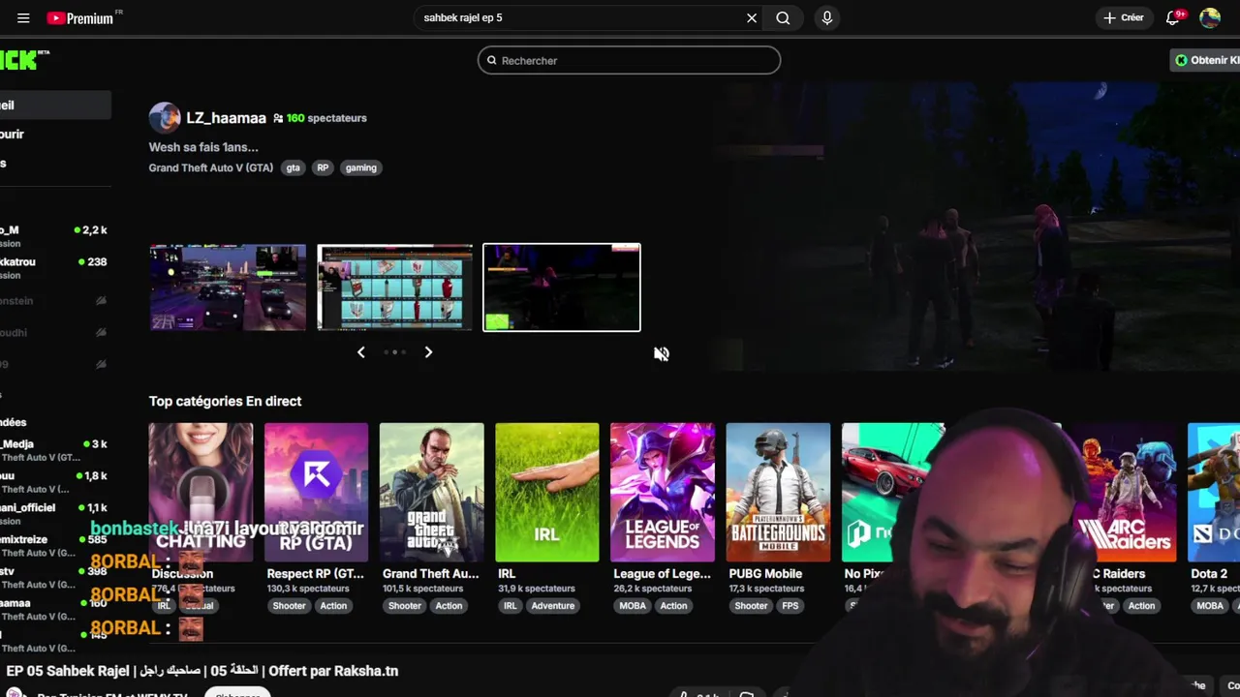This screenshot has width=1240, height=697.
Task: Open the Grand Theft Auto category card
Action: [431, 492]
